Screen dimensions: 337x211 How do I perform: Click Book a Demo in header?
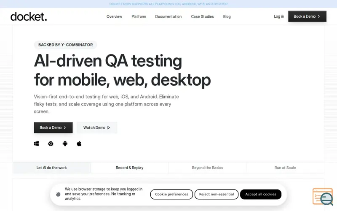pyautogui.click(x=308, y=16)
